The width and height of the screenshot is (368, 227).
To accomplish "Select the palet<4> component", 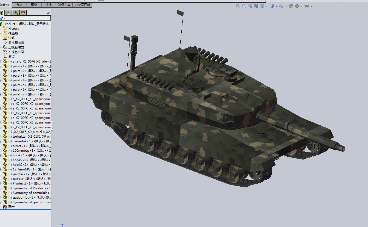I will pyautogui.click(x=27, y=80).
